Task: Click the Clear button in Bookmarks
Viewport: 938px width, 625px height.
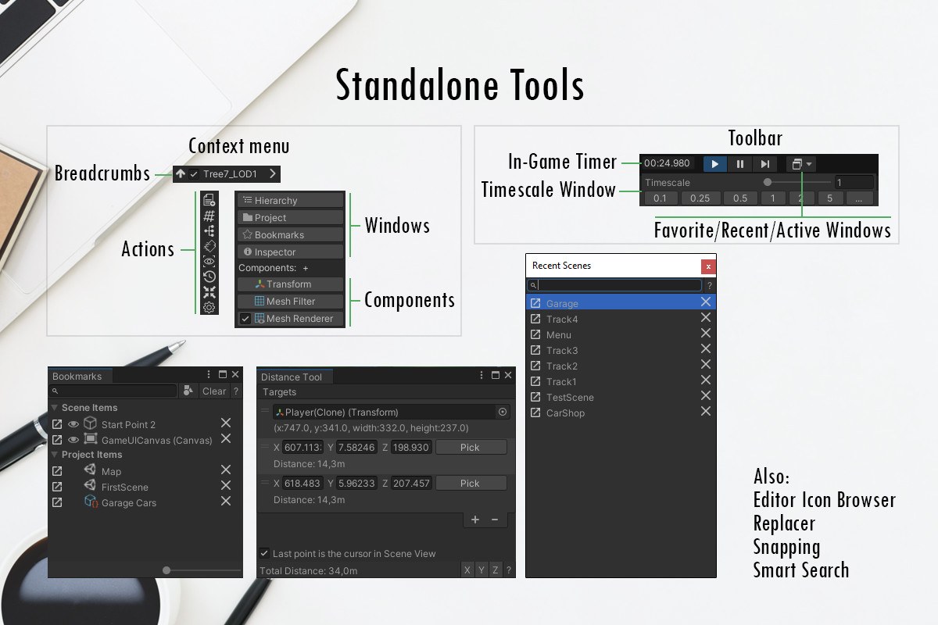Action: coord(214,391)
